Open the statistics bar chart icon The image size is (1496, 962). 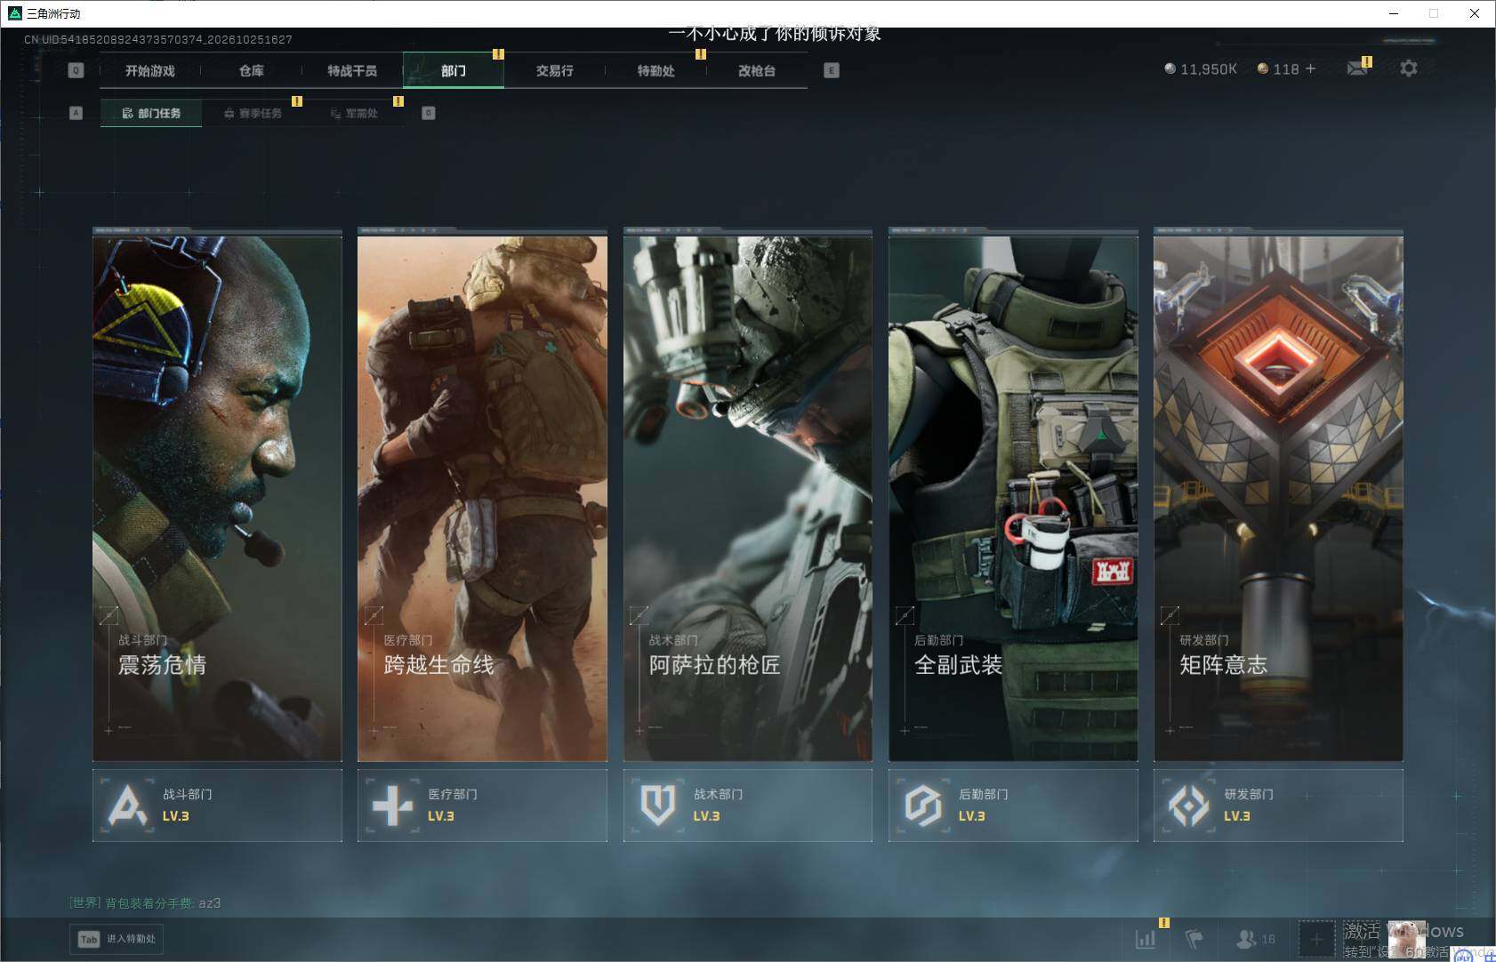tap(1146, 938)
